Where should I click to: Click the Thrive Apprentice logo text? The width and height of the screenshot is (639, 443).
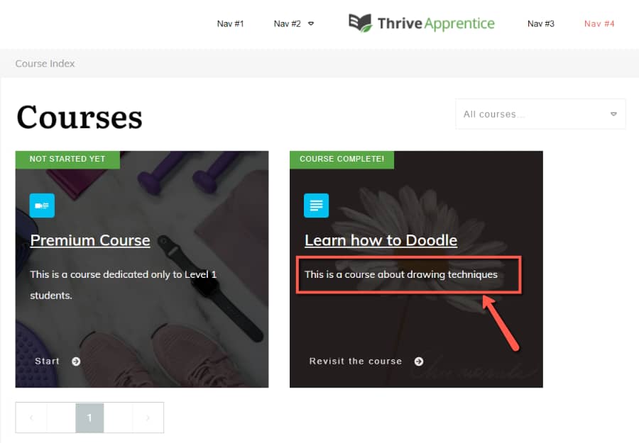[x=436, y=23]
